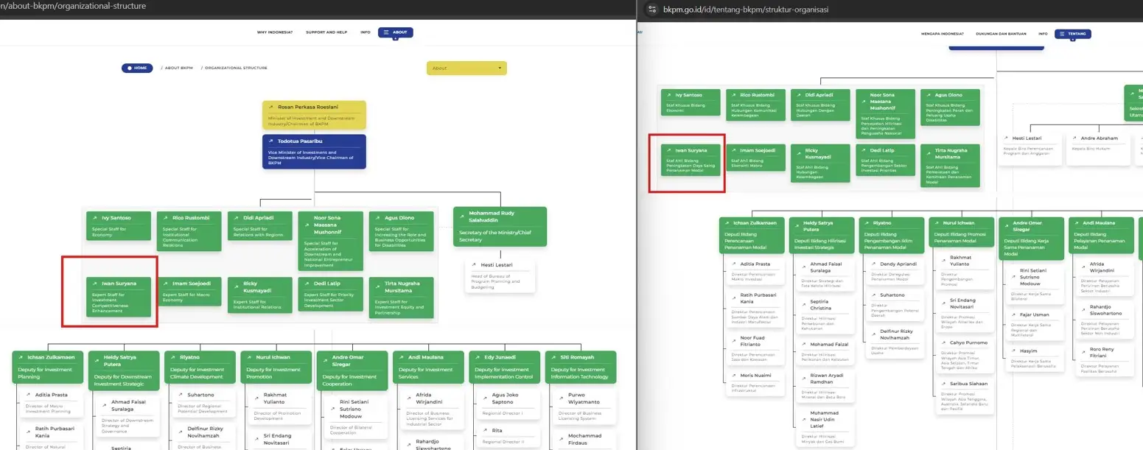Click arrow icon on Siti Romayah card
The image size is (1143, 450).
(x=554, y=357)
